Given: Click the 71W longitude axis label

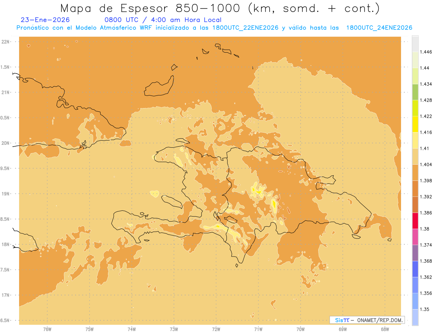Looking at the screenshot, I should pyautogui.click(x=258, y=329).
